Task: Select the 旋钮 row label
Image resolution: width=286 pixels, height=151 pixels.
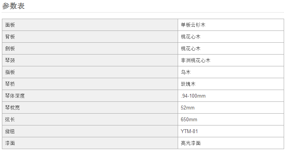Action: point(90,131)
